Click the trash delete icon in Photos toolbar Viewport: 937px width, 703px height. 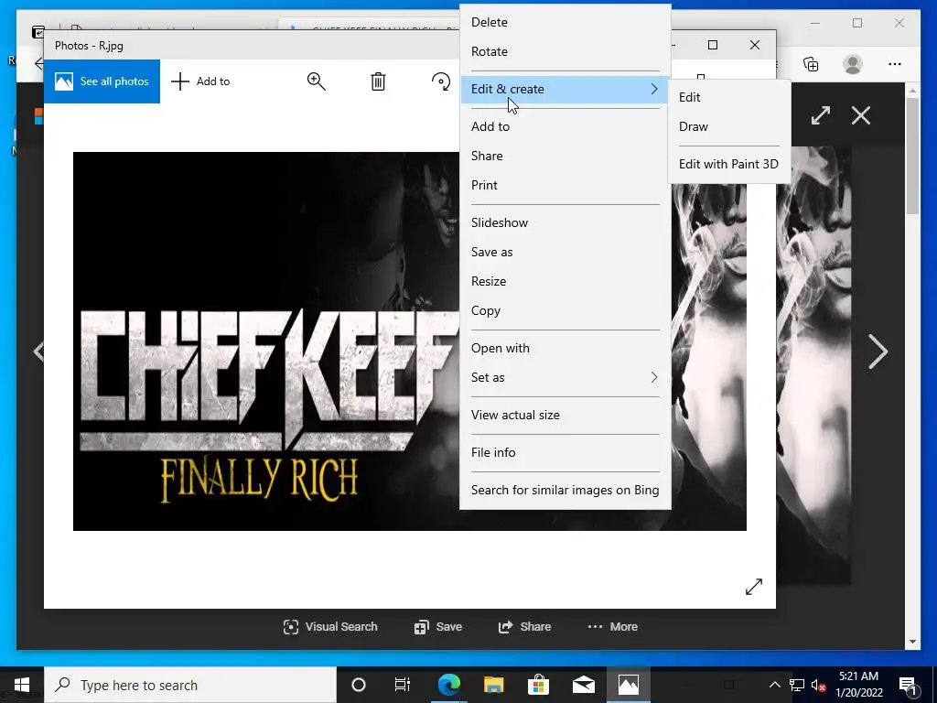click(378, 81)
